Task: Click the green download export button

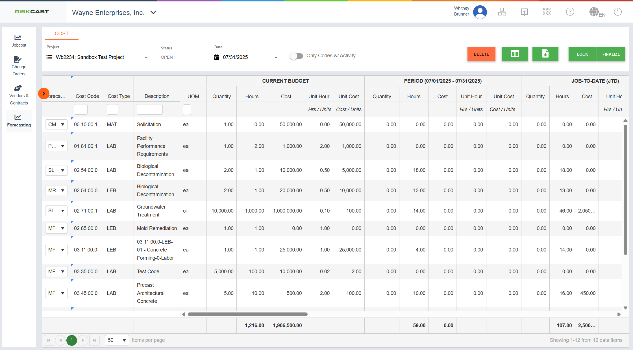Action: 545,54
